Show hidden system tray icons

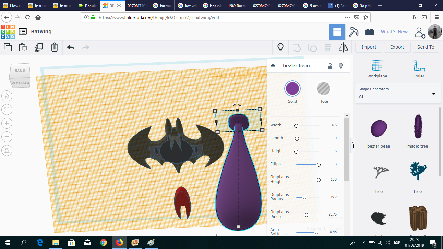point(364,243)
